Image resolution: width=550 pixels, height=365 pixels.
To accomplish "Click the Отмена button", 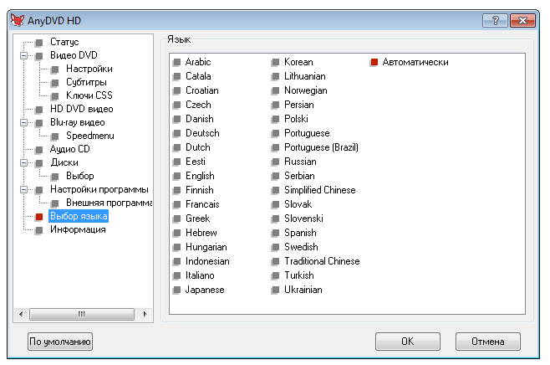I will click(x=488, y=342).
